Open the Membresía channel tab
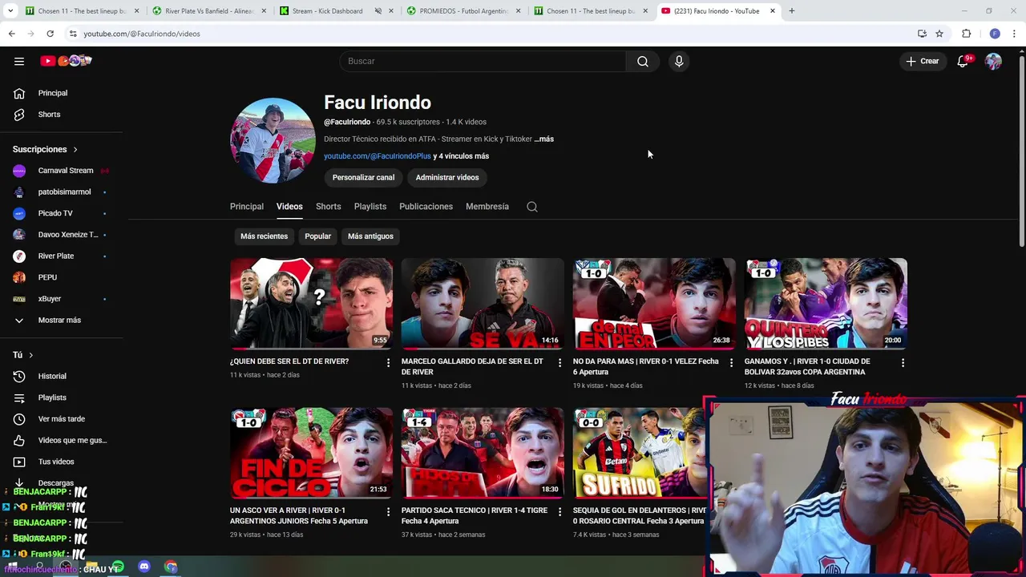The height and width of the screenshot is (577, 1026). [487, 207]
